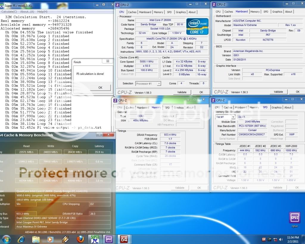Select Graphics tab in the CPU-Z processor window
This screenshot has width=305, height=244.
tap(181, 12)
